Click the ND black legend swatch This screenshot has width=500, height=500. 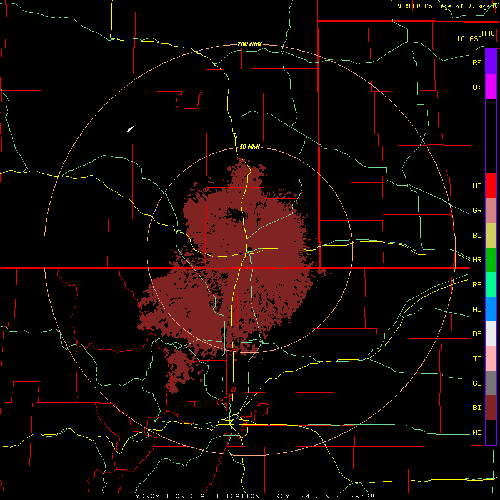click(491, 432)
